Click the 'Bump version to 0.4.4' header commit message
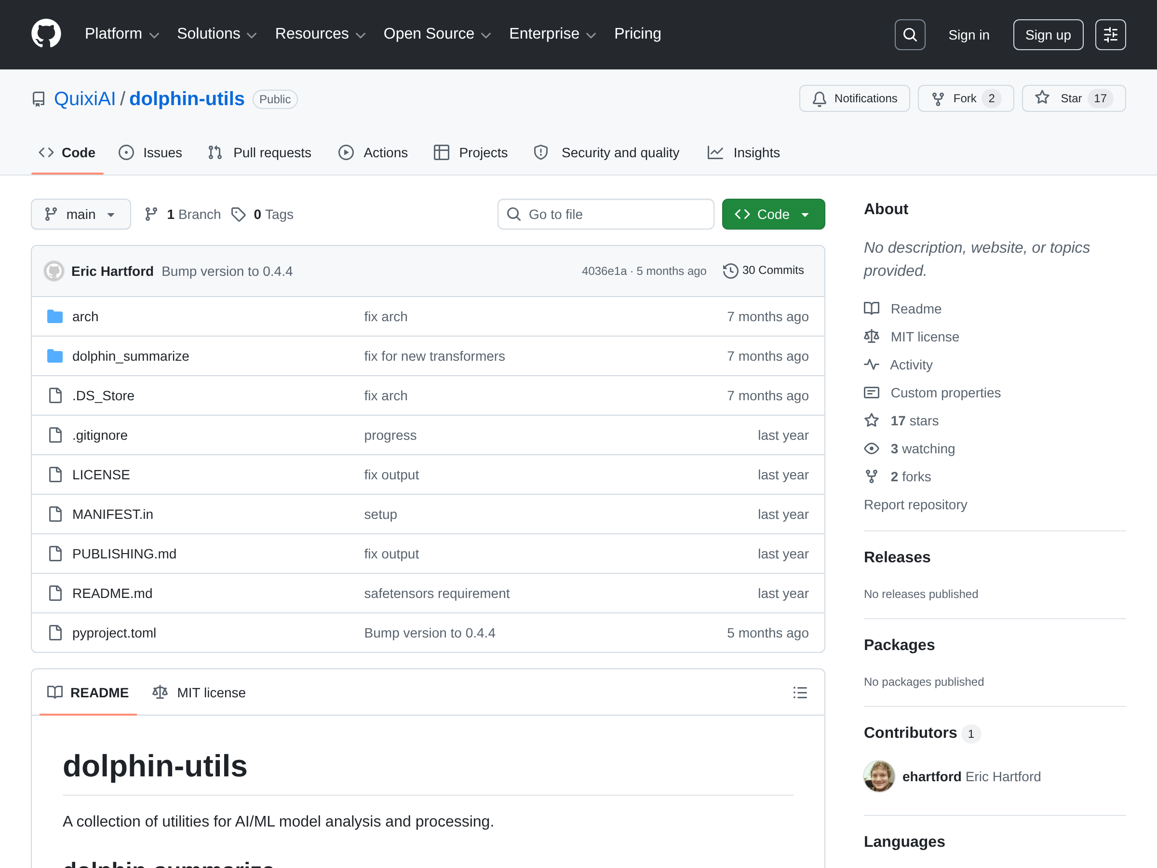1157x868 pixels. (227, 271)
